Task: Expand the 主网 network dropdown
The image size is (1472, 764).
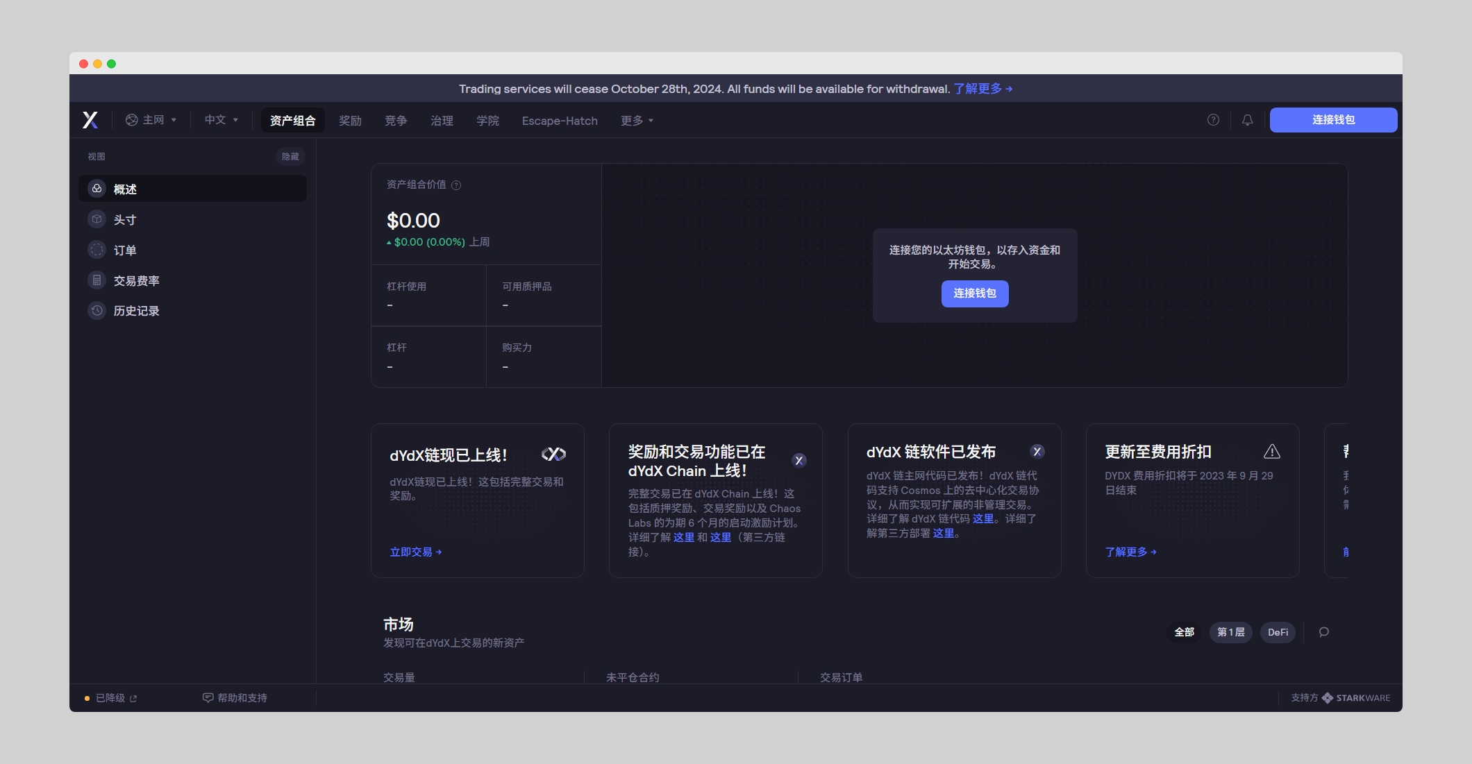Action: pyautogui.click(x=151, y=120)
